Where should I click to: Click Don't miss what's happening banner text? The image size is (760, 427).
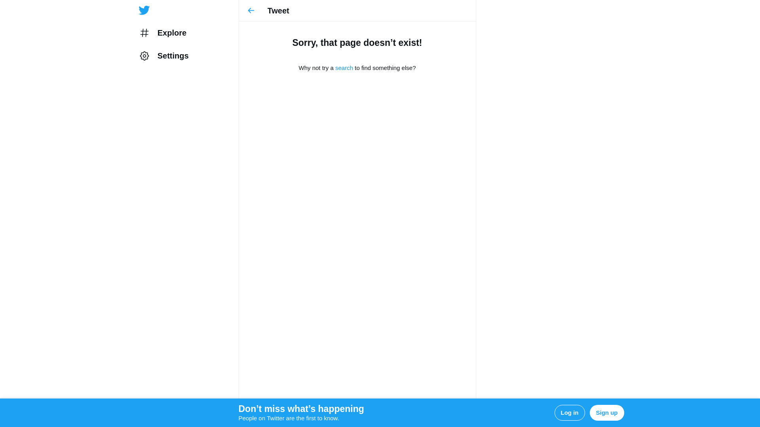(301, 409)
